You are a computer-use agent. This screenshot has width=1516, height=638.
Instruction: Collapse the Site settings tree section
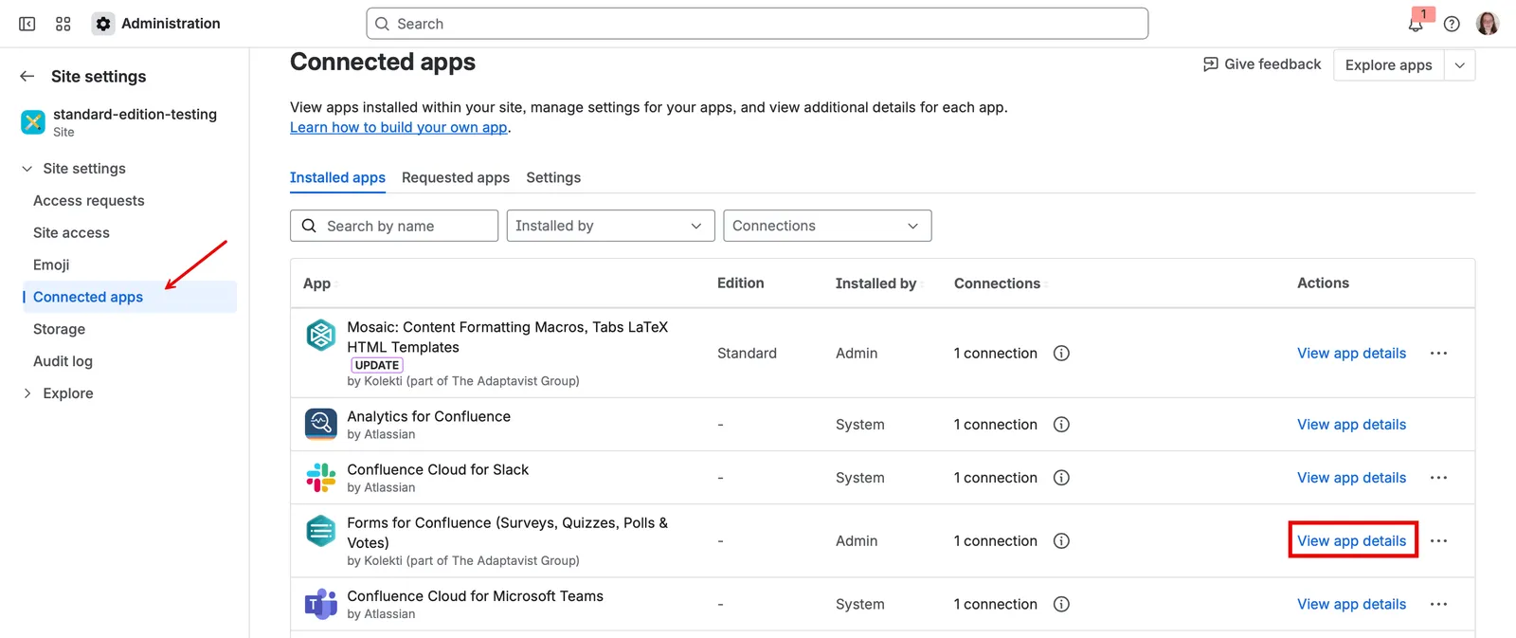(x=27, y=168)
